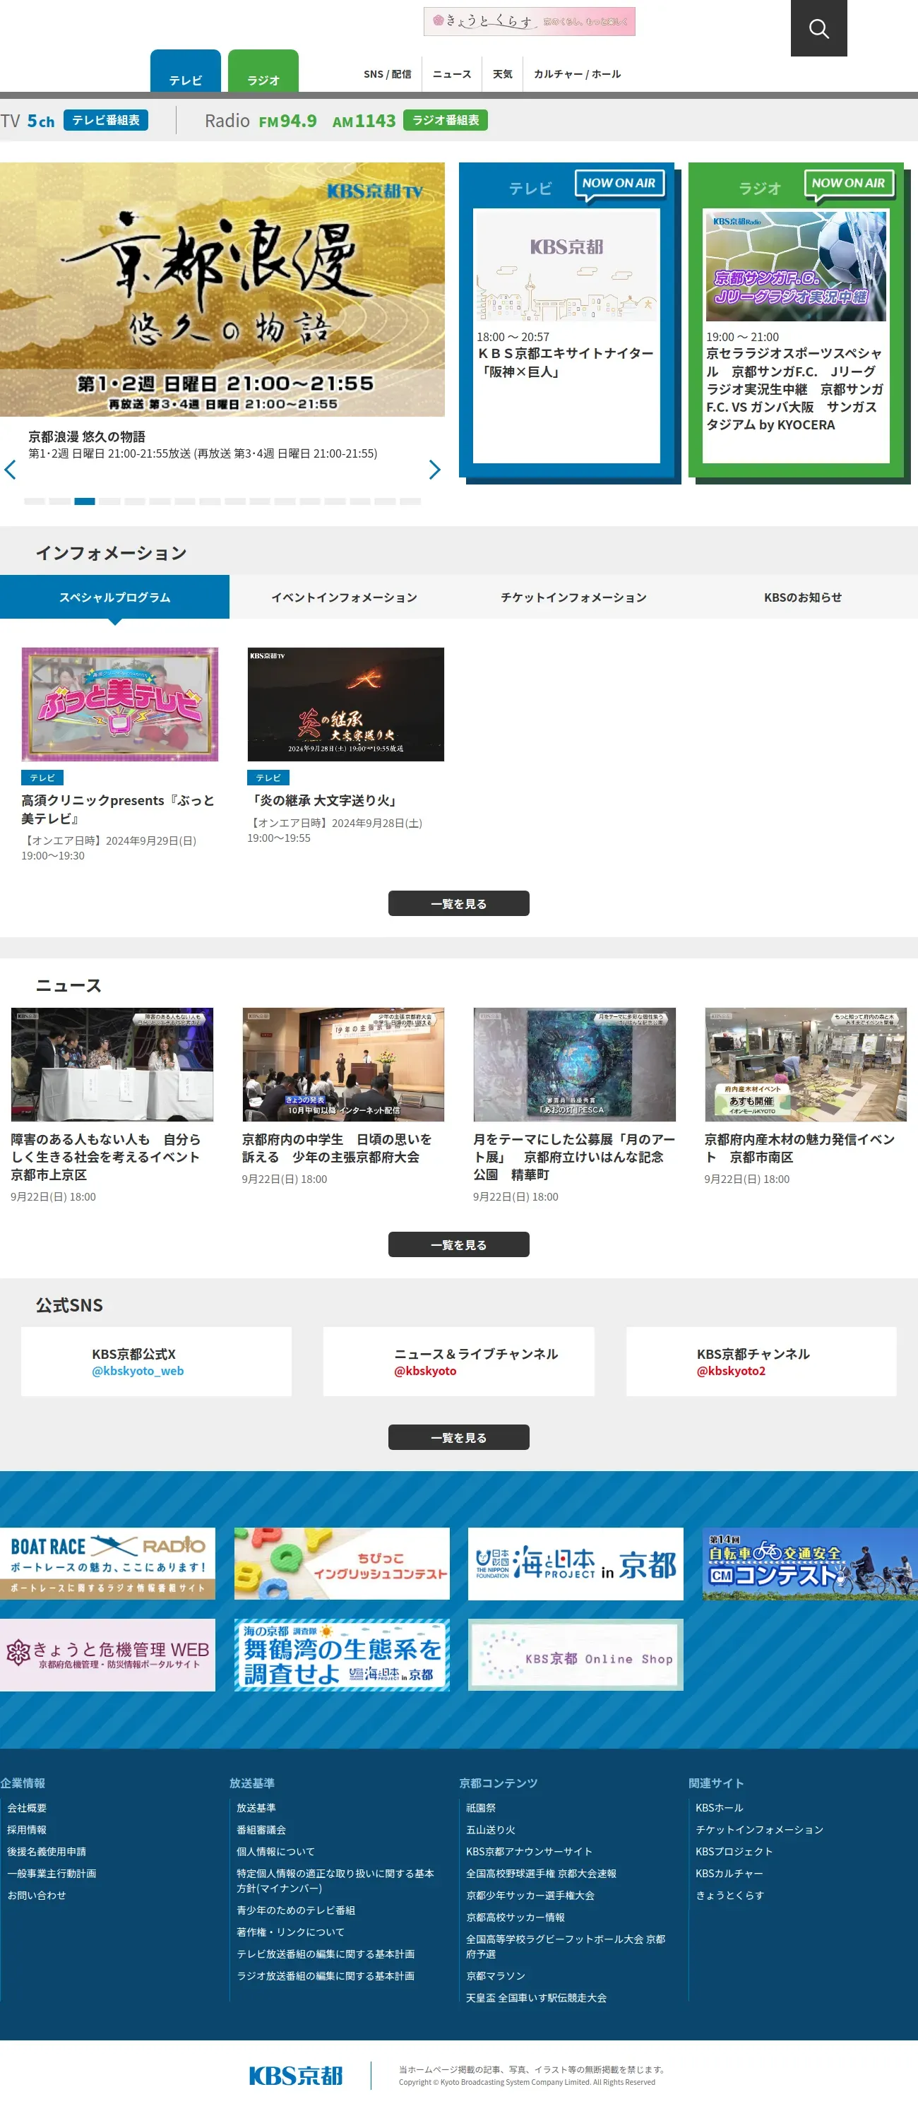The image size is (918, 2111).
Task: Open 京都マラソン footer link
Action: (x=496, y=1977)
